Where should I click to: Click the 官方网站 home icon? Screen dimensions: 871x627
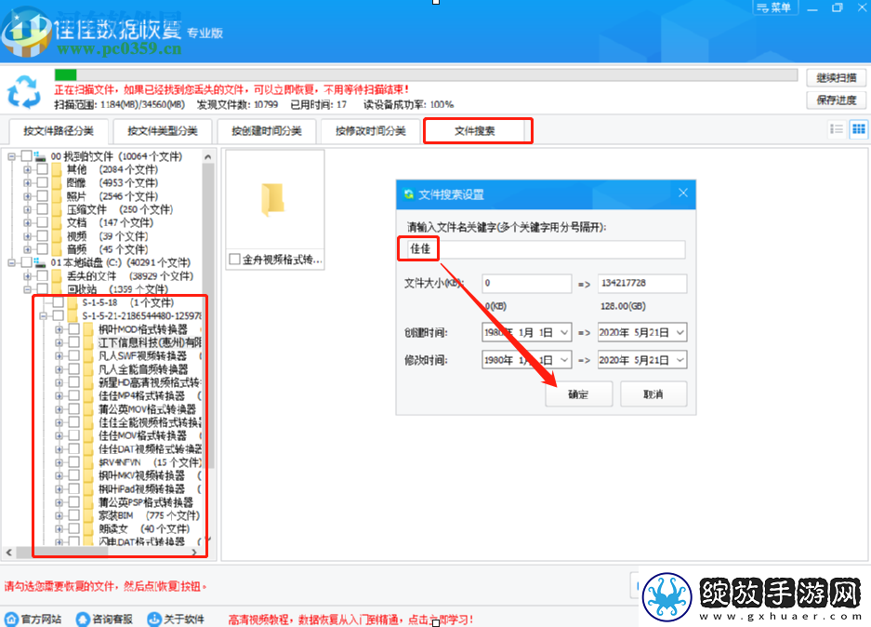click(11, 620)
